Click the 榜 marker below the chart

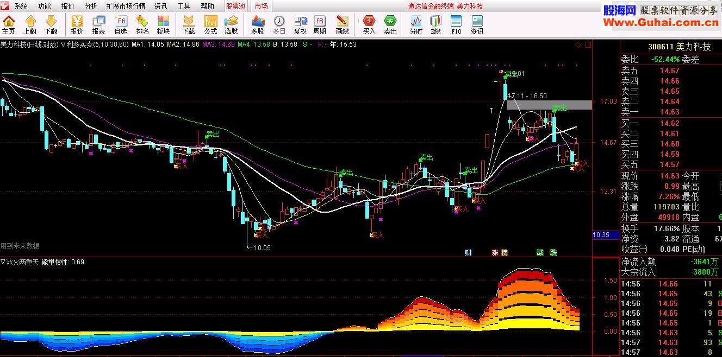[503, 252]
